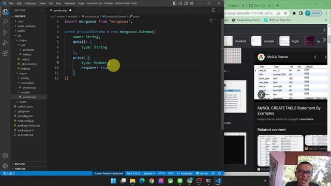Collapse the controllers folder
This screenshot has height=186, width=331.
coord(29,83)
